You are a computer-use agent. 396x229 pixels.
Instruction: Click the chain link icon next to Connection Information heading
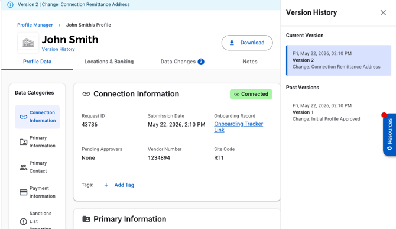[86, 94]
